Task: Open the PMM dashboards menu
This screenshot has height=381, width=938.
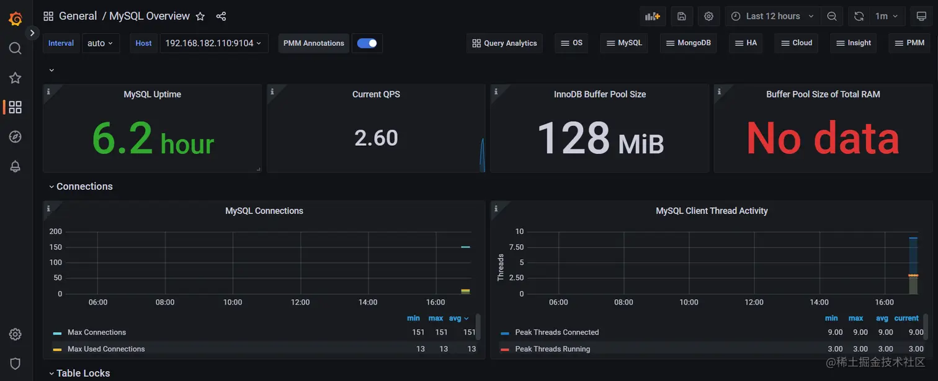Action: pos(909,43)
